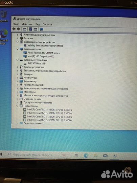This screenshot has width=137, height=183.
Task: Click the Back arrow toolbar icon
Action: pos(14,29)
